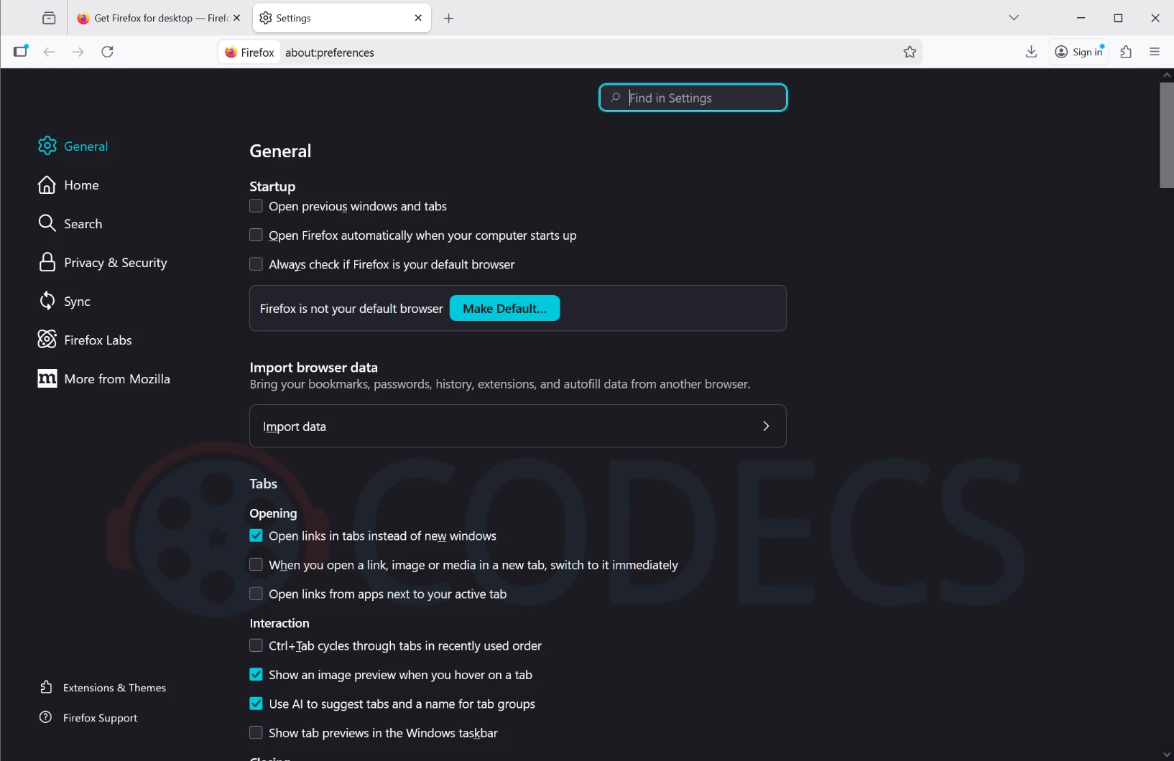Open the list all tabs dropdown
Image resolution: width=1174 pixels, height=761 pixels.
[1014, 18]
